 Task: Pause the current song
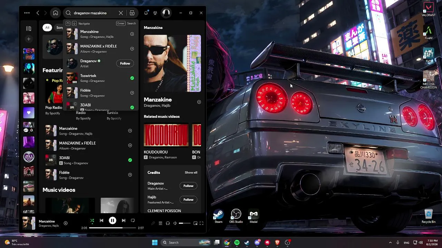[113, 220]
